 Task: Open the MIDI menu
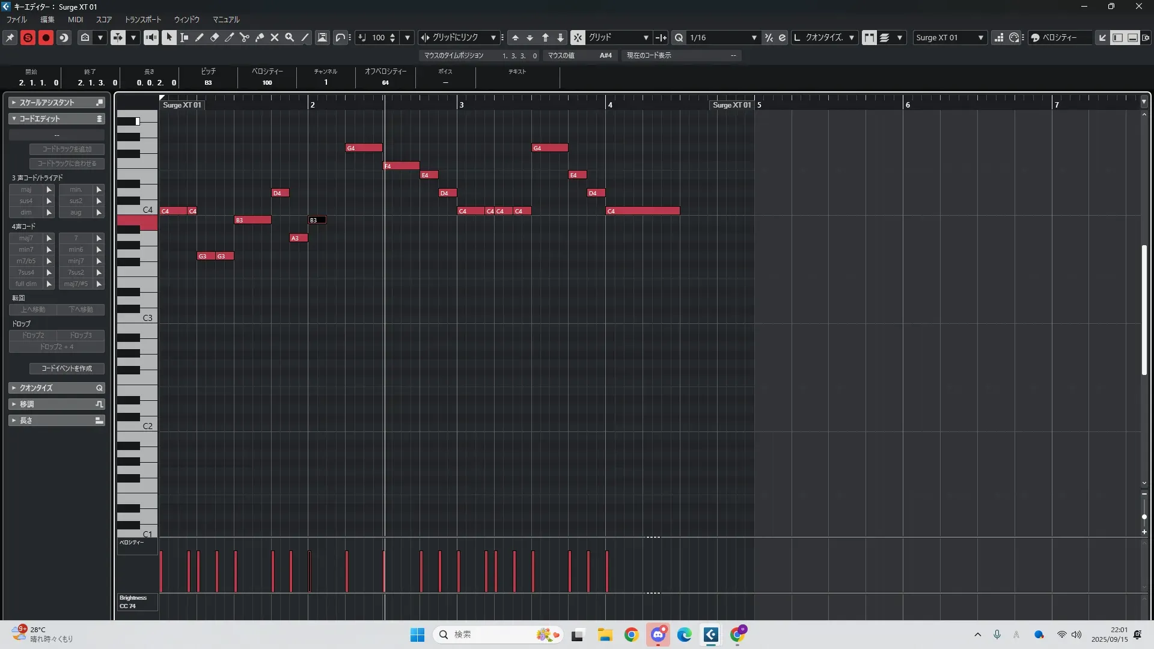tap(75, 19)
